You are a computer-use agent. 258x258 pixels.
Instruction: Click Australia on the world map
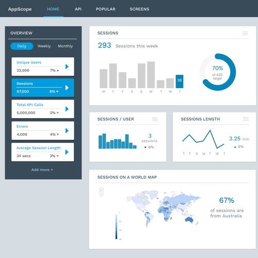click(189, 220)
